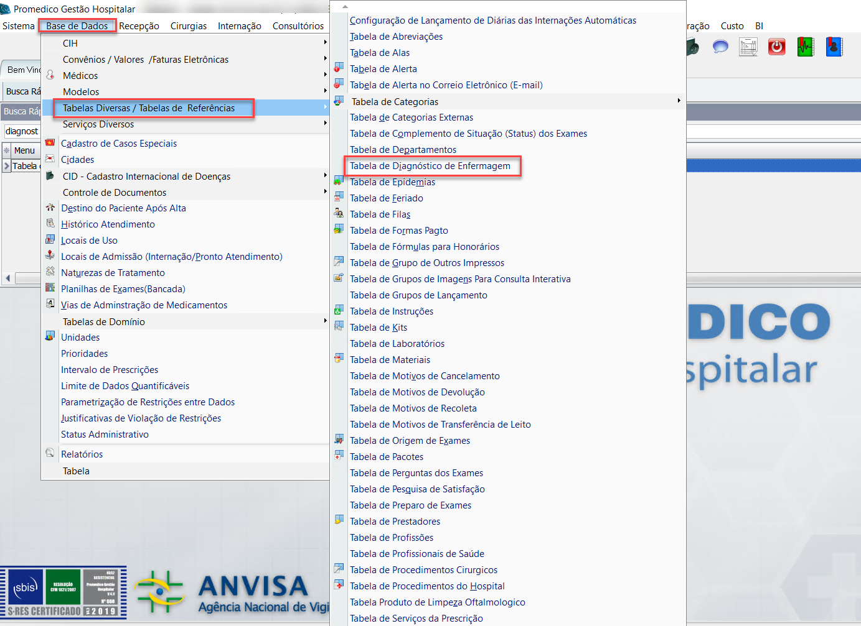The image size is (861, 626).
Task: Click the scroll-up arrow atop the submenu
Action: [346, 6]
